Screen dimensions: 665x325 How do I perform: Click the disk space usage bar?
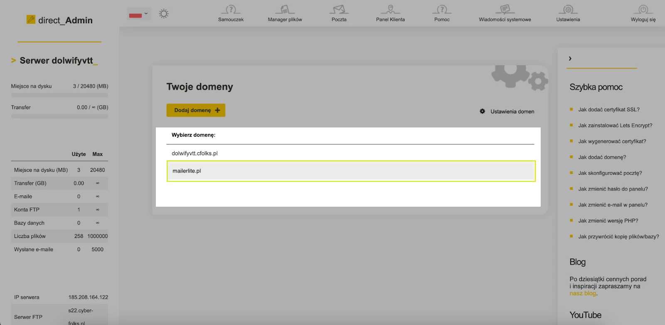(x=59, y=95)
